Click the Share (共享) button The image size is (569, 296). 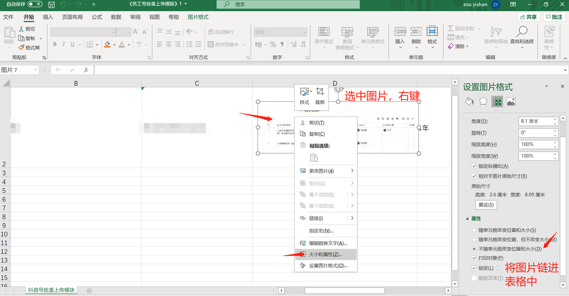[x=529, y=17]
